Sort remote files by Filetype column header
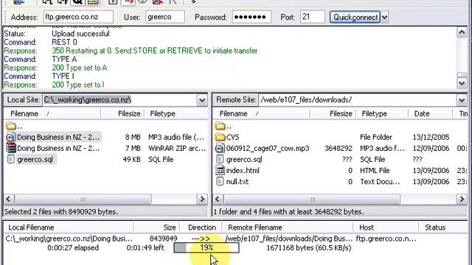 tap(382, 113)
